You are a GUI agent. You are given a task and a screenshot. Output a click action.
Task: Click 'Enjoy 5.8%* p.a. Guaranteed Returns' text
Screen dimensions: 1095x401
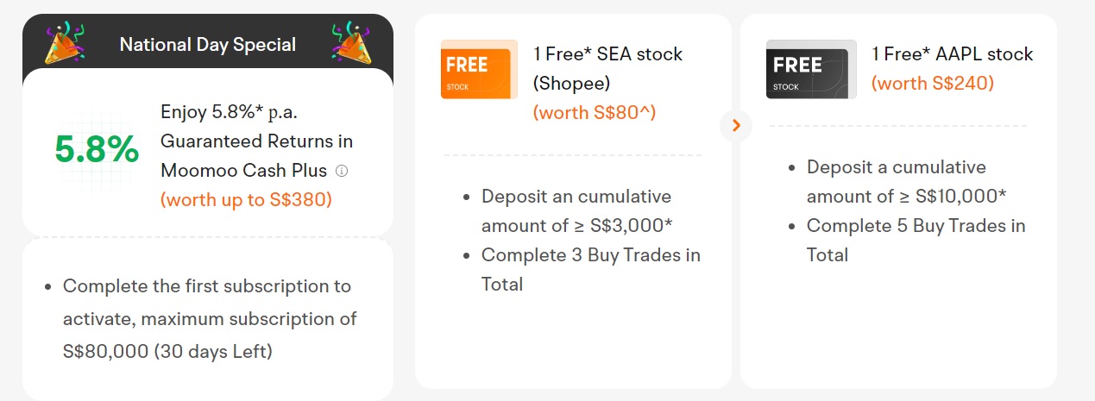pos(257,127)
